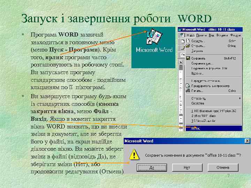Screen dimensions: 251x188
Task: Choose Закрыть in File menu
Action: [213, 51]
